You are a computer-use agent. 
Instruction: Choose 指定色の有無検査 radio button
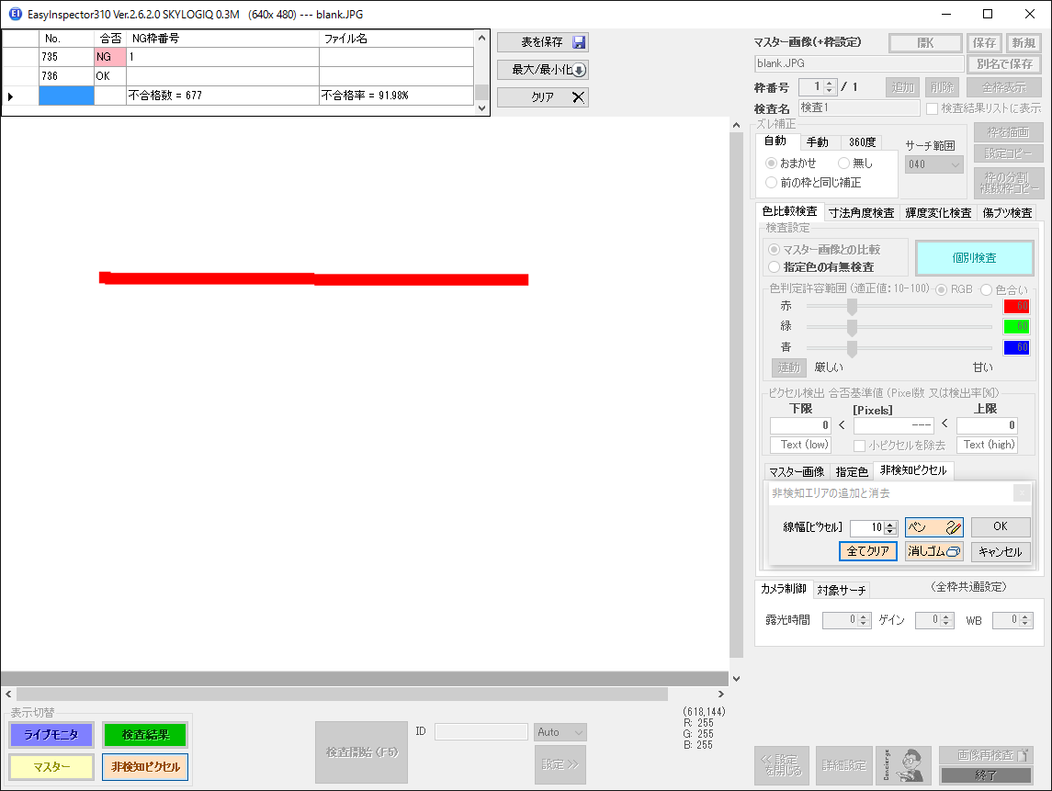point(775,267)
